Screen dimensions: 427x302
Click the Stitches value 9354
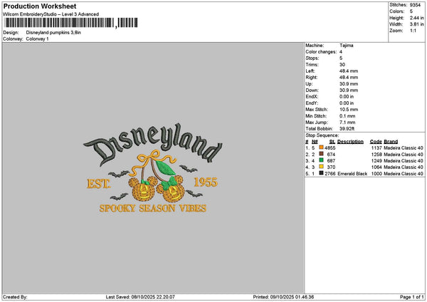(416, 5)
